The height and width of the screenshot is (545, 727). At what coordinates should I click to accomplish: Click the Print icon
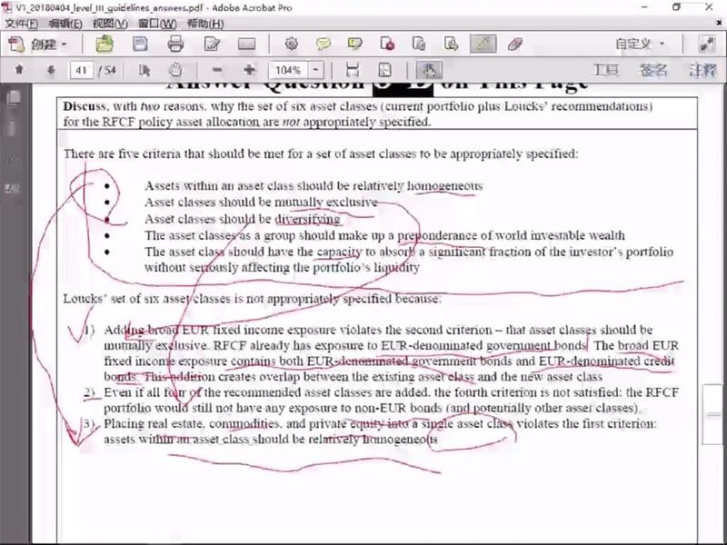point(176,44)
